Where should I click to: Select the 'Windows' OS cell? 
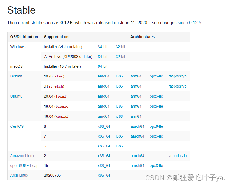click(18, 47)
